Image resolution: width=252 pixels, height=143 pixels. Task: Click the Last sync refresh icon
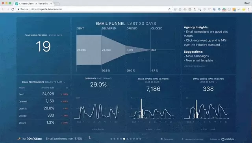point(182,139)
